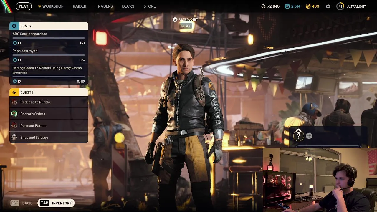Select the ARC Courier searched feat
The image size is (377, 212).
point(49,38)
